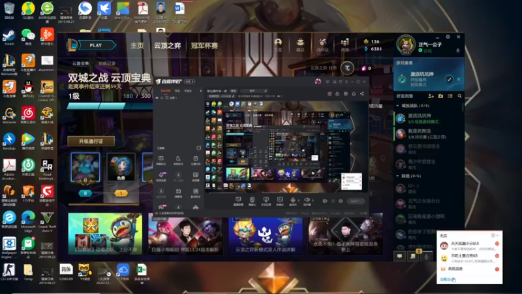Click 忽略全部 link in message popup
Image resolution: width=522 pixels, height=294 pixels.
(x=448, y=280)
